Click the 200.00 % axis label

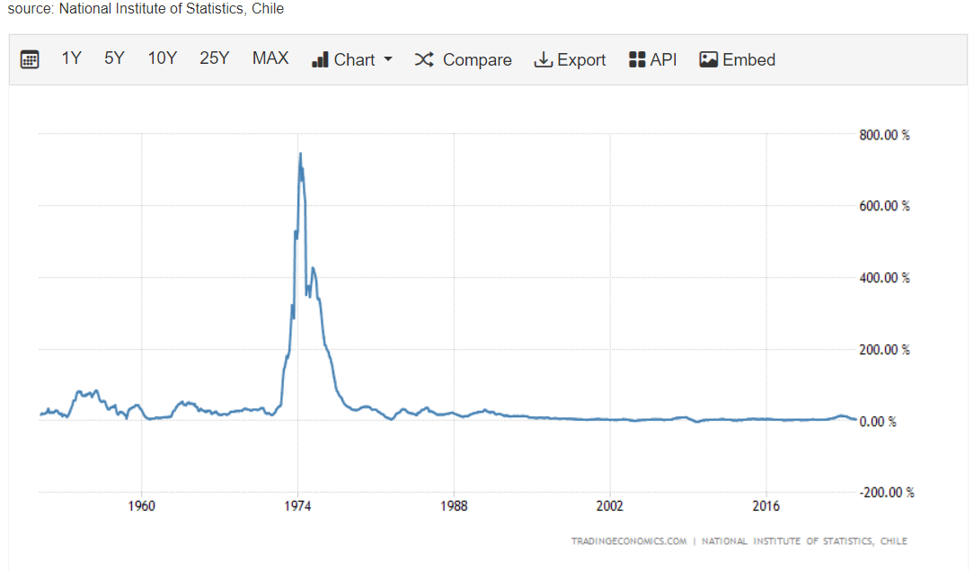point(884,350)
